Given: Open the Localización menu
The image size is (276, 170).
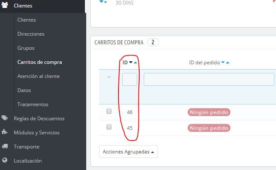Looking at the screenshot, I should [28, 160].
